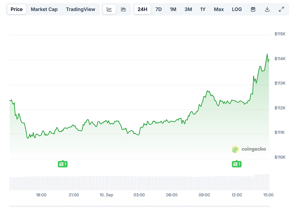Click the volume bars above 03:00
Viewport: 292px width, 207px height.
(x=139, y=183)
